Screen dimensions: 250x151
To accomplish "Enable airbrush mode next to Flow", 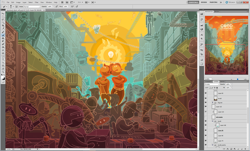I will coord(72,7).
